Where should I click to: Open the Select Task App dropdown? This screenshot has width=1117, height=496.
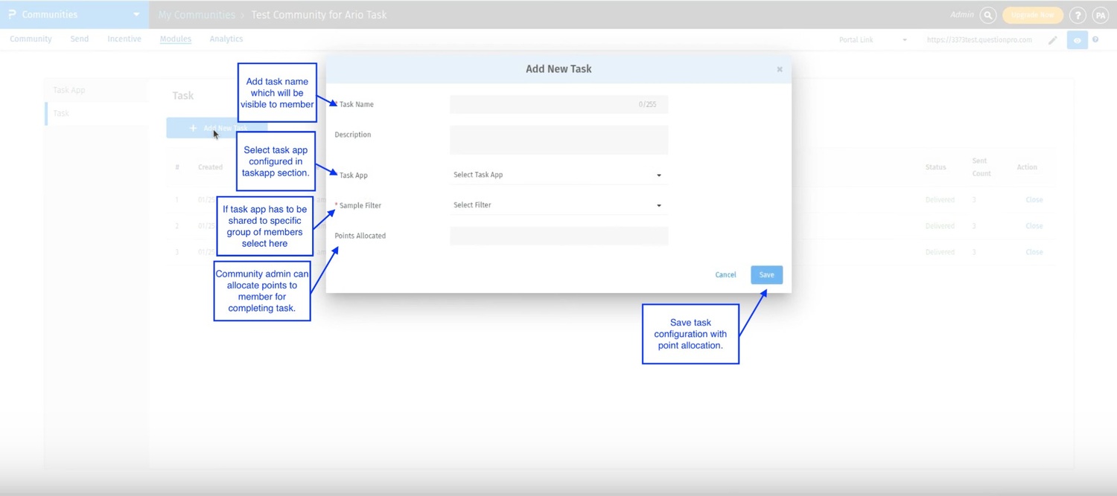pos(558,175)
